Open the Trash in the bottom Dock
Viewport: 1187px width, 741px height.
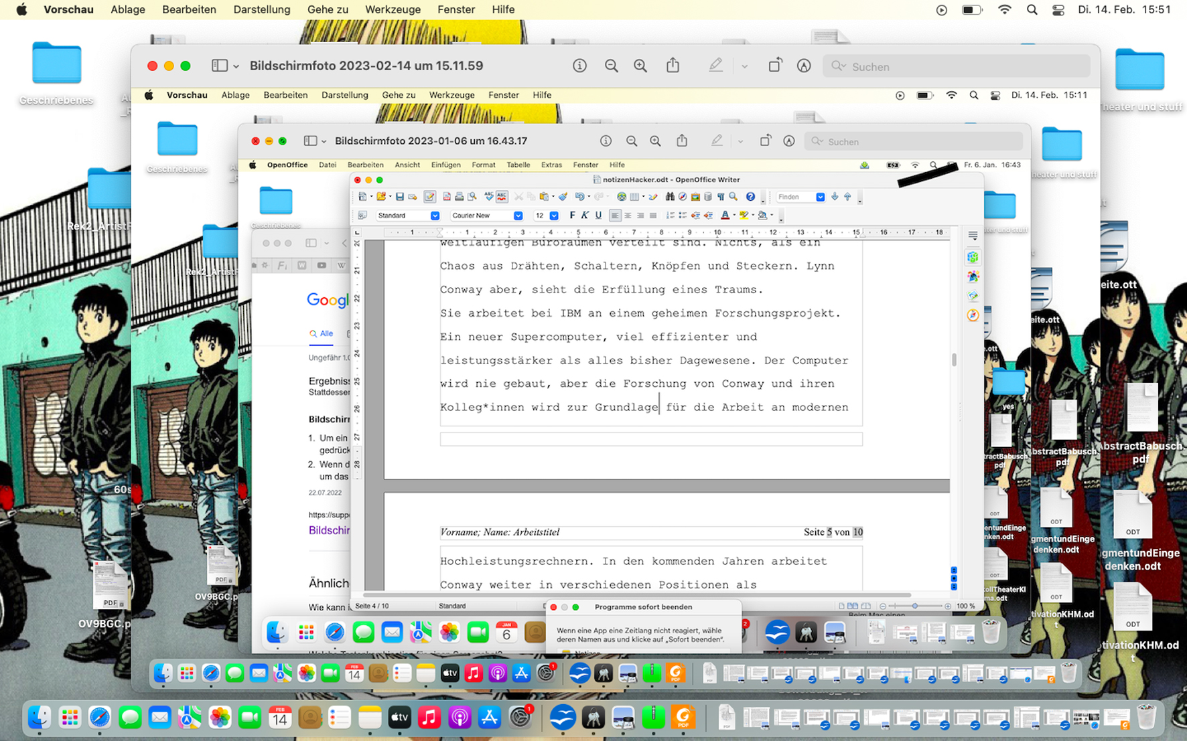[1146, 716]
